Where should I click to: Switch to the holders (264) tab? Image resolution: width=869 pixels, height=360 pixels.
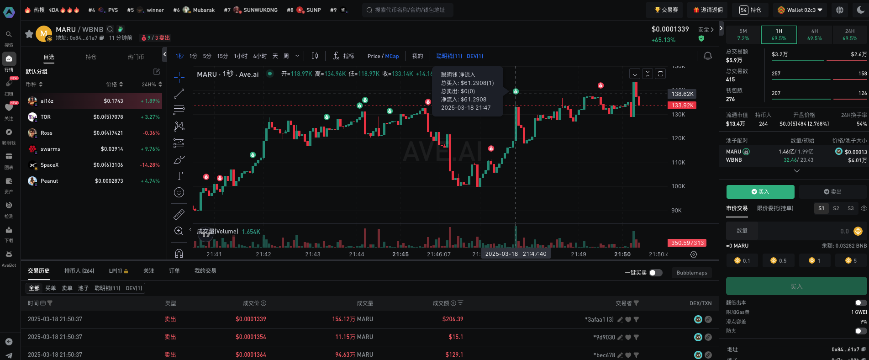click(79, 271)
